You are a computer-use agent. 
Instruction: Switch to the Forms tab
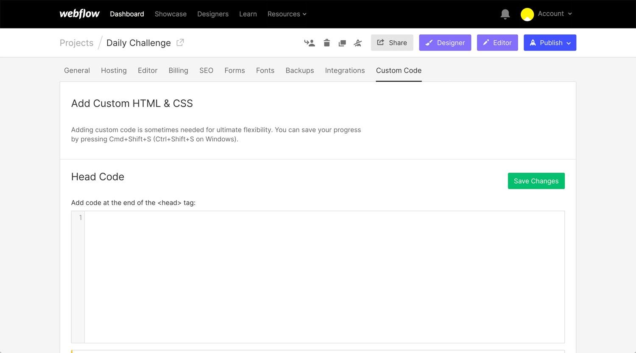pyautogui.click(x=234, y=70)
